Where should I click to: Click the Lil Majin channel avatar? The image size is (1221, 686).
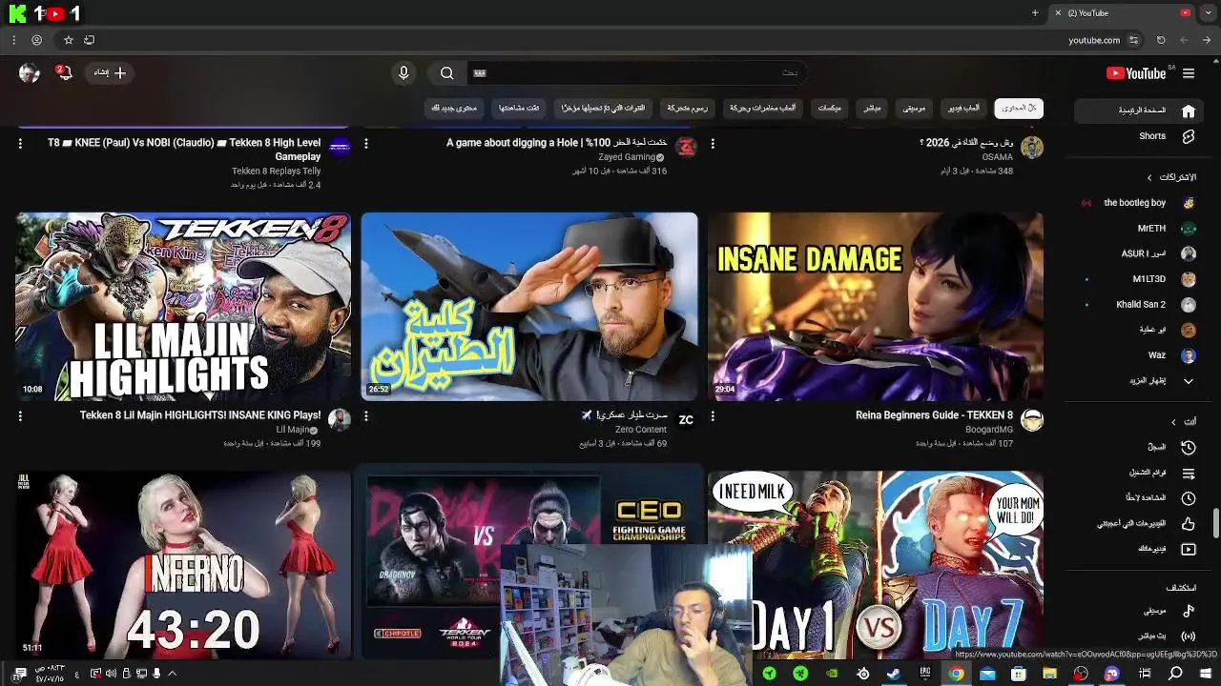click(x=339, y=420)
